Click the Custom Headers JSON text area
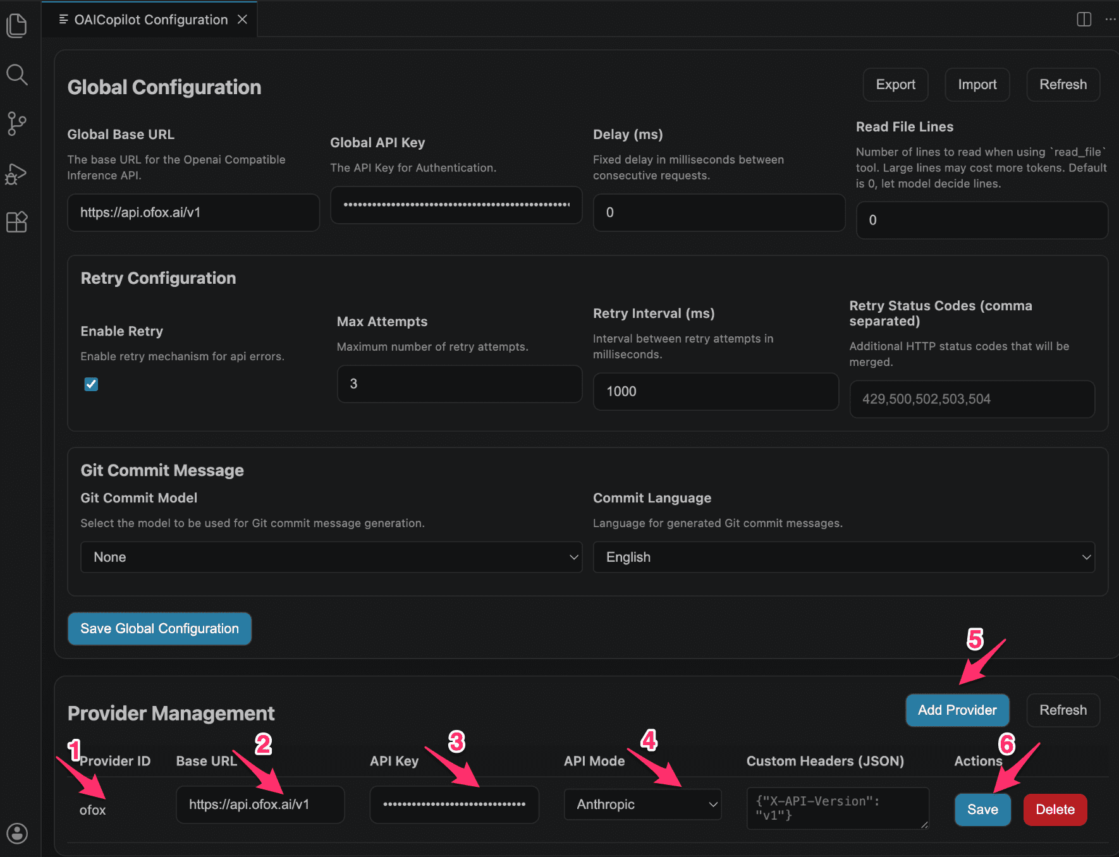 (837, 808)
